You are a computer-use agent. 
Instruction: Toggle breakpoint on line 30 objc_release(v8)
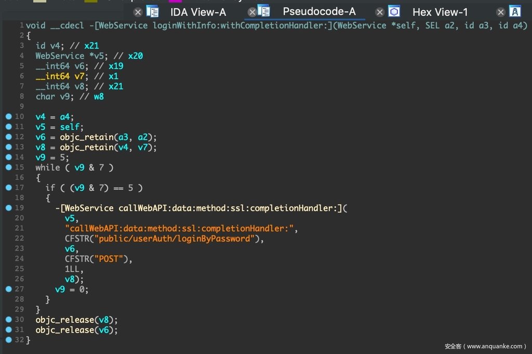point(8,319)
